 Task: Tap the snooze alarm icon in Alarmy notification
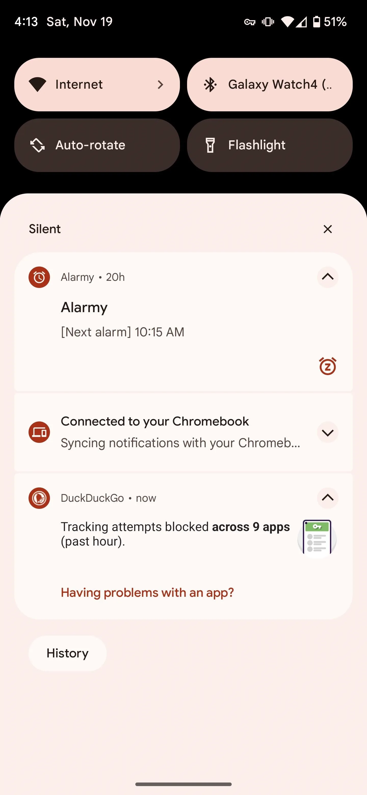327,366
